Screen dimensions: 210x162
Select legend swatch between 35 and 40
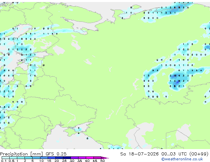(x=82, y=158)
